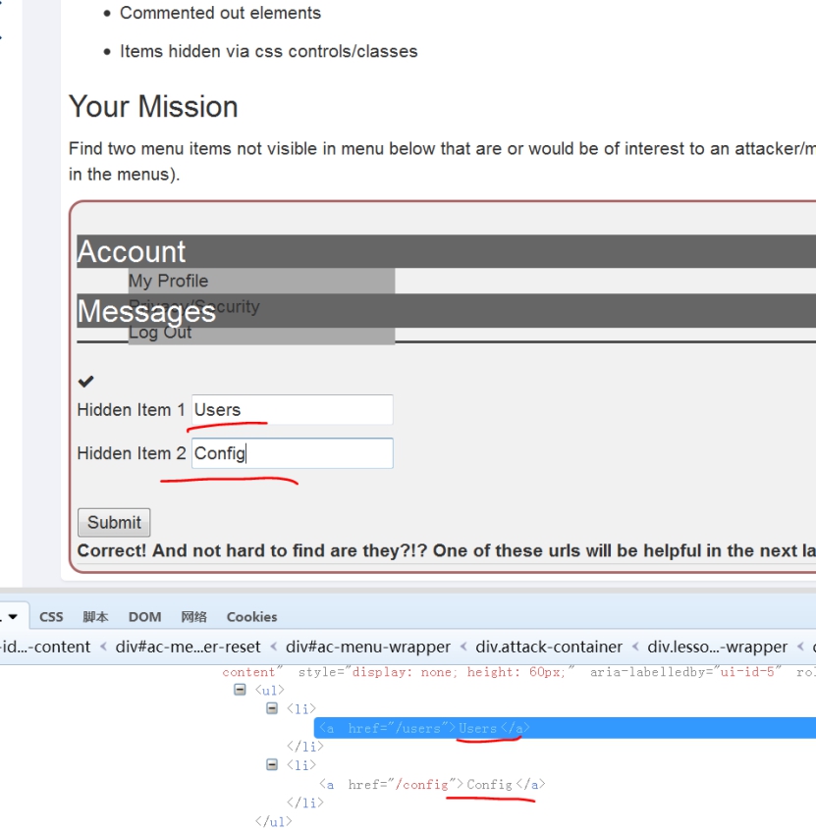
Task: Click the 'Your Mission' heading
Action: [153, 107]
